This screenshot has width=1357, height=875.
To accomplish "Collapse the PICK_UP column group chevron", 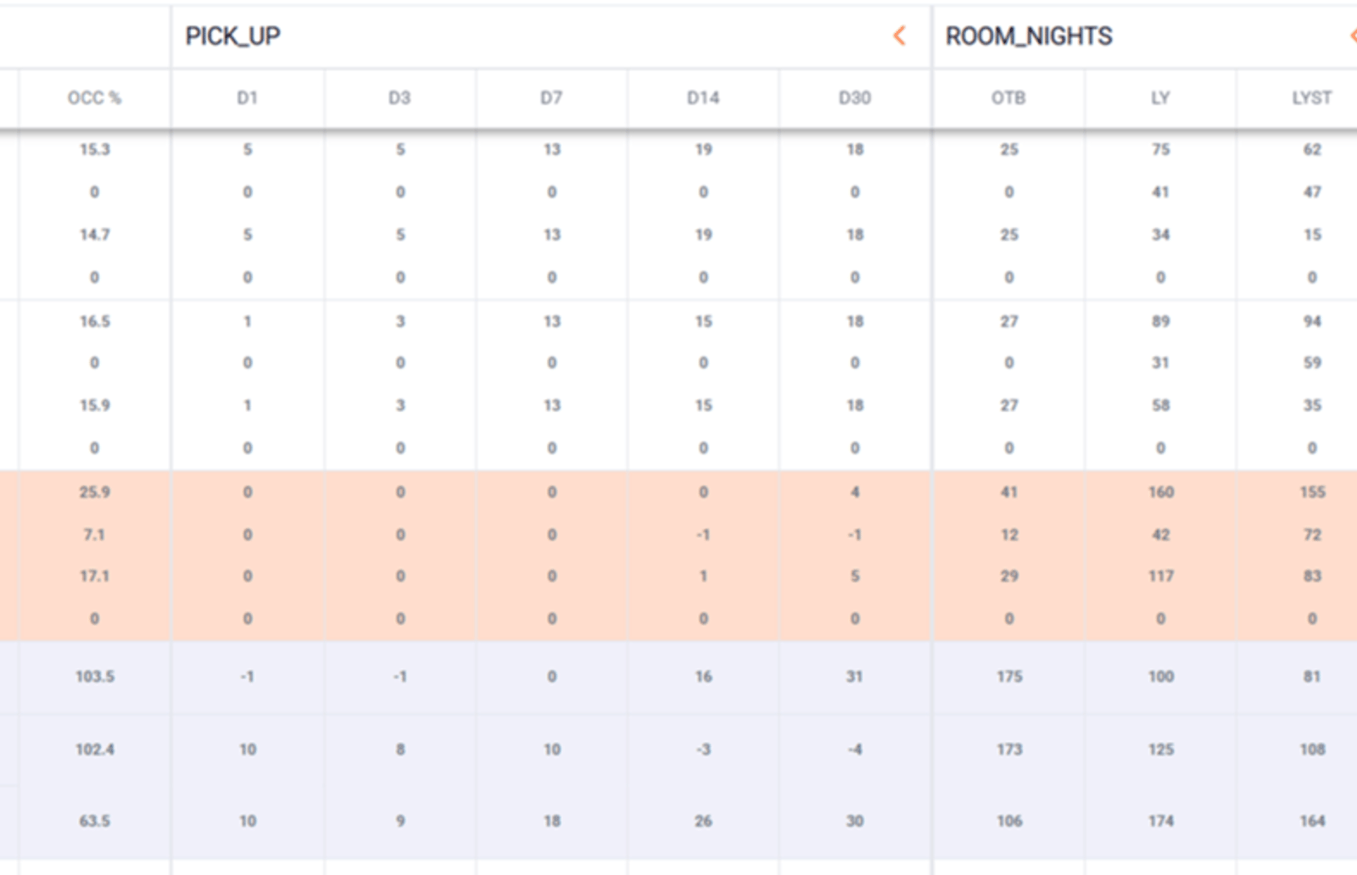I will pyautogui.click(x=900, y=36).
